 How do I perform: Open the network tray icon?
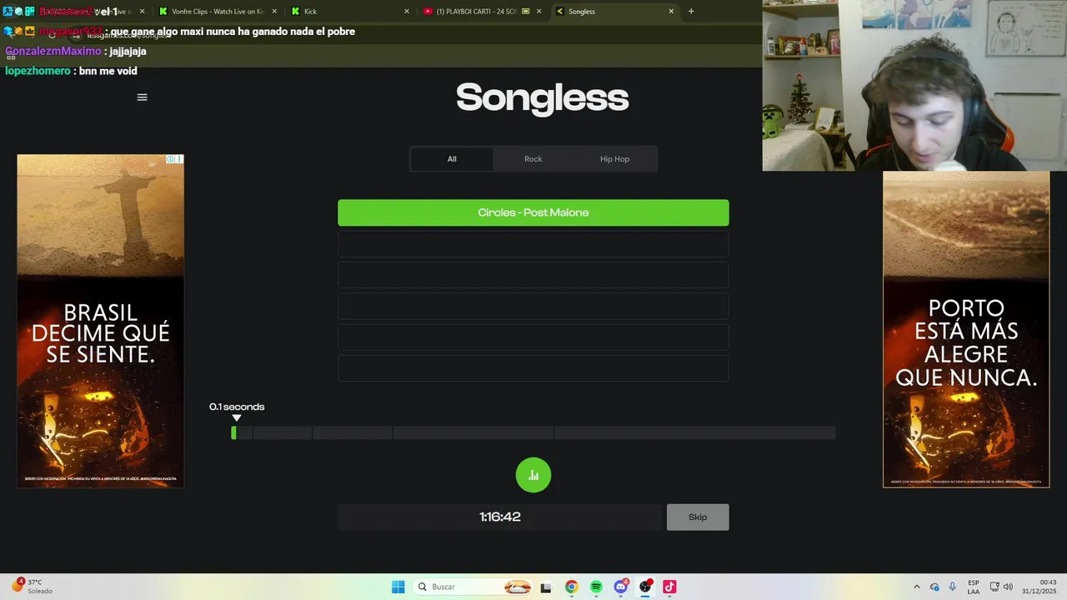pyautogui.click(x=994, y=587)
